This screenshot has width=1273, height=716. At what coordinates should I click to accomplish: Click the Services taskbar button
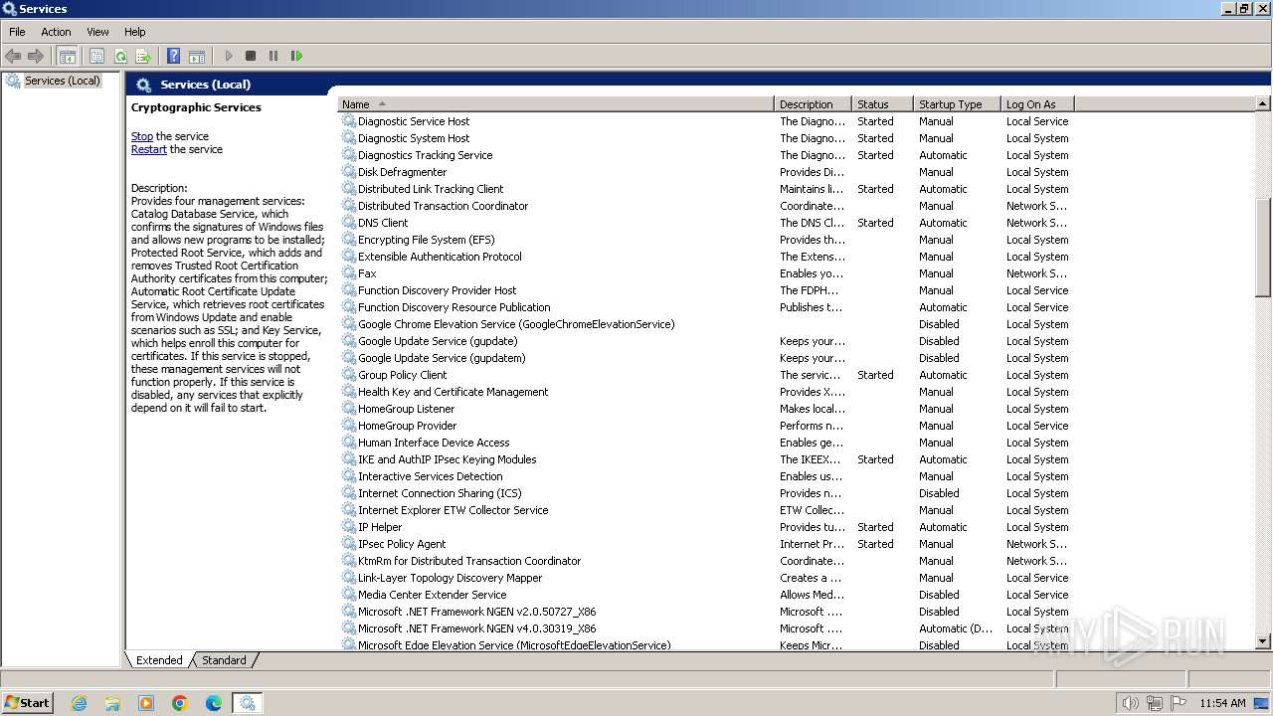click(247, 703)
